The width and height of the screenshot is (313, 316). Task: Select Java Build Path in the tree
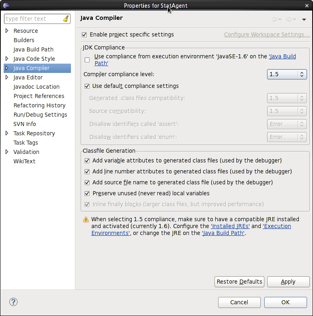(34, 49)
